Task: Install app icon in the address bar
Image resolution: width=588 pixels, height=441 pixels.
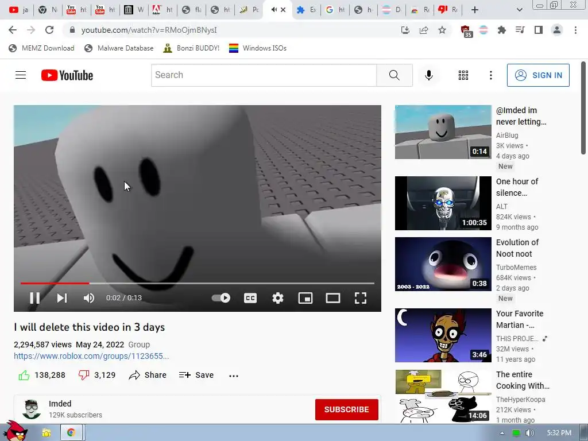Action: tap(405, 30)
